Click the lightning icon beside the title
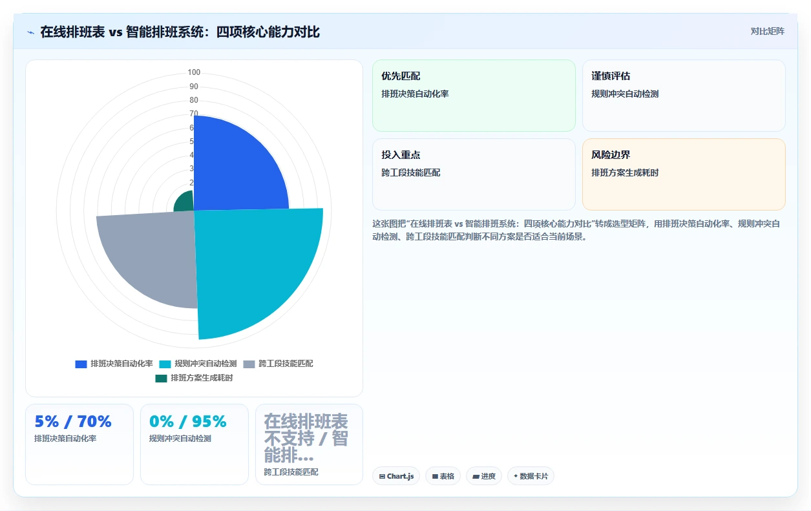Screen dimensions: 811x511 [30, 32]
